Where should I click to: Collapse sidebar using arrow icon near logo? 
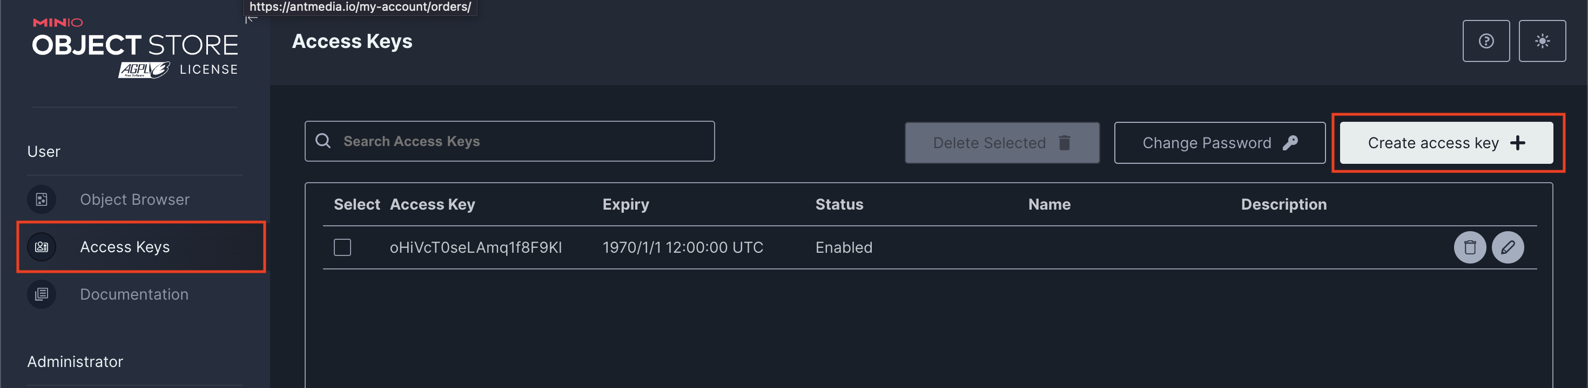(251, 18)
